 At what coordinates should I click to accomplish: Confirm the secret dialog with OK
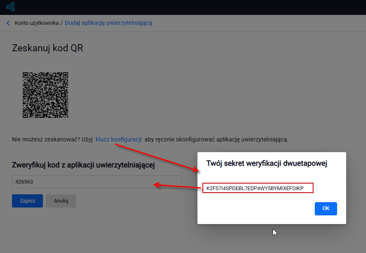326,209
